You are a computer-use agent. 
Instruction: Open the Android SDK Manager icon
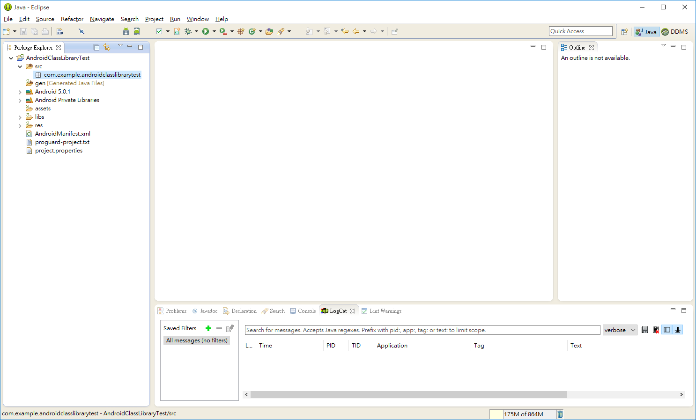(x=126, y=31)
